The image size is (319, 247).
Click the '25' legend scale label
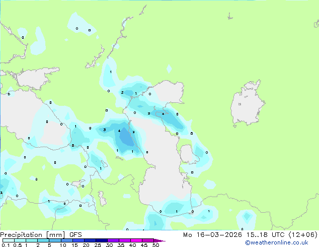pos(98,245)
